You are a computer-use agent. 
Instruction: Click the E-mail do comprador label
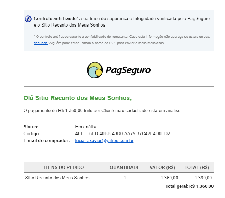(x=46, y=140)
